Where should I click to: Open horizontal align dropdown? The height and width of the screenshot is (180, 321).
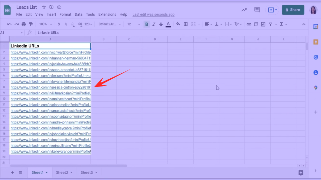(208, 24)
